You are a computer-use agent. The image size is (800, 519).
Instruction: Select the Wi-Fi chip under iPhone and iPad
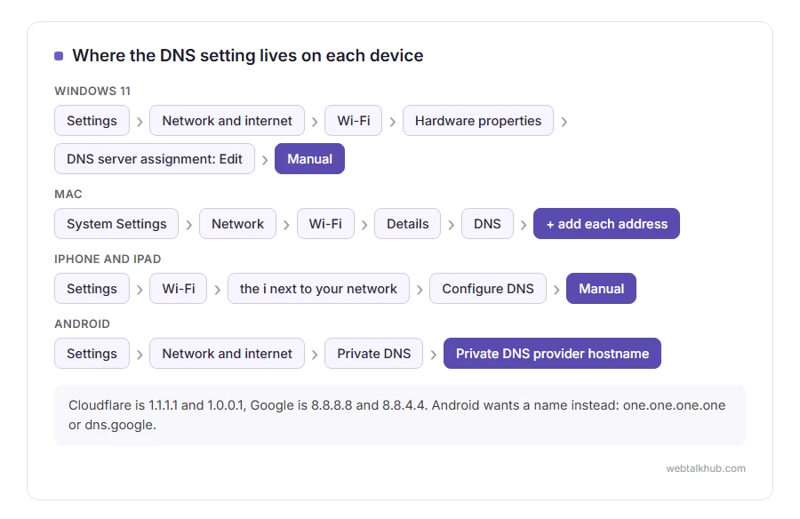point(179,288)
